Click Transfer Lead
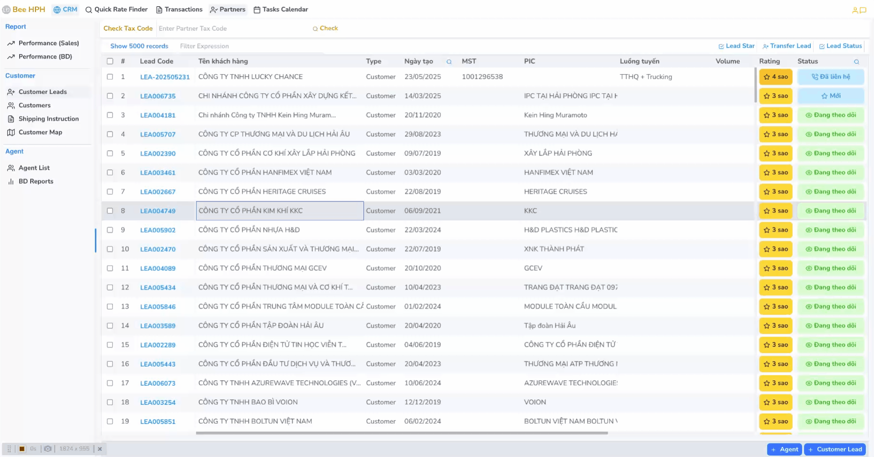The width and height of the screenshot is (874, 457). tap(787, 46)
